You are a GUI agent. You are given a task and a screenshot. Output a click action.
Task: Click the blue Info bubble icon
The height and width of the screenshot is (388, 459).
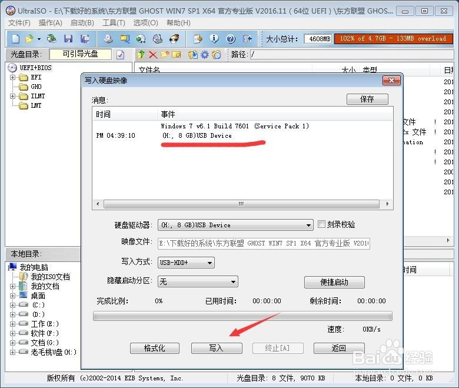coord(214,39)
